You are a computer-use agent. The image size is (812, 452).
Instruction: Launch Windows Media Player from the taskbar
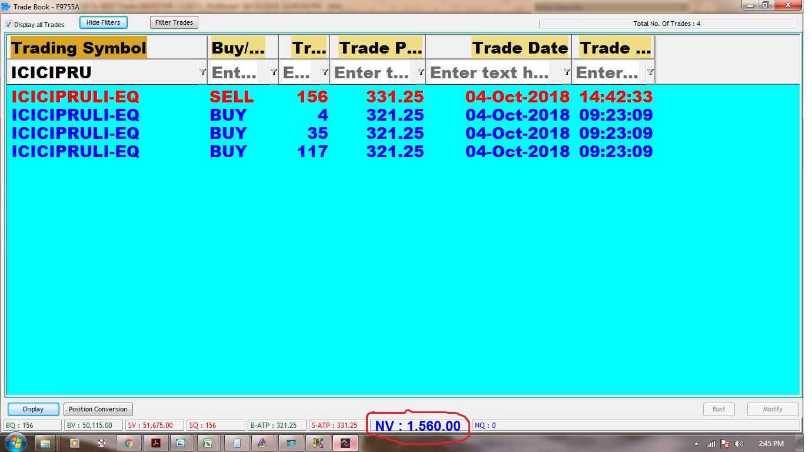[x=74, y=443]
